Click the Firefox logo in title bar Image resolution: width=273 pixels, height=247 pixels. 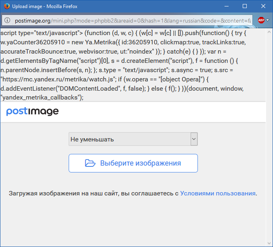[x=7, y=6]
